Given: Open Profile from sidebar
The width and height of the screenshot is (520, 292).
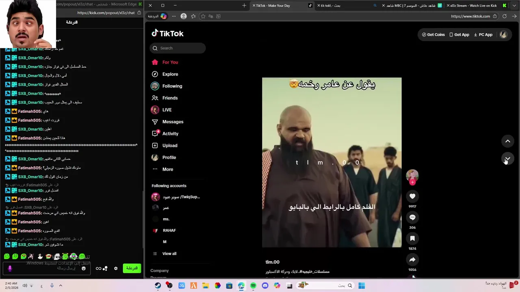Looking at the screenshot, I should tap(164, 157).
